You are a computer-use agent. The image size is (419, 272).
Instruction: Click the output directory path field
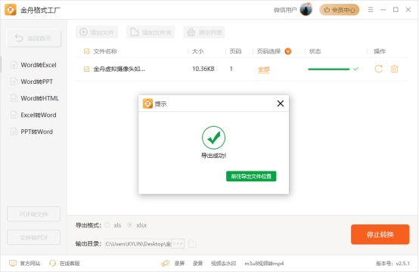[138, 244]
